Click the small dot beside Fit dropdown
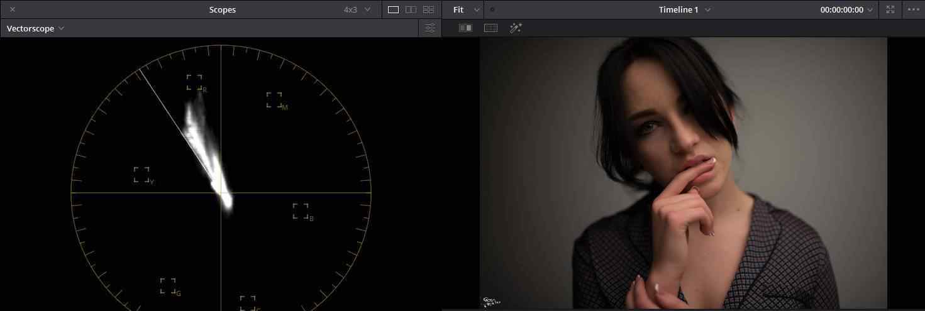 (492, 9)
